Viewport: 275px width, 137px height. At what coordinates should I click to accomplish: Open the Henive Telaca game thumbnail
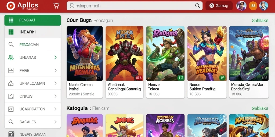coord(165,54)
